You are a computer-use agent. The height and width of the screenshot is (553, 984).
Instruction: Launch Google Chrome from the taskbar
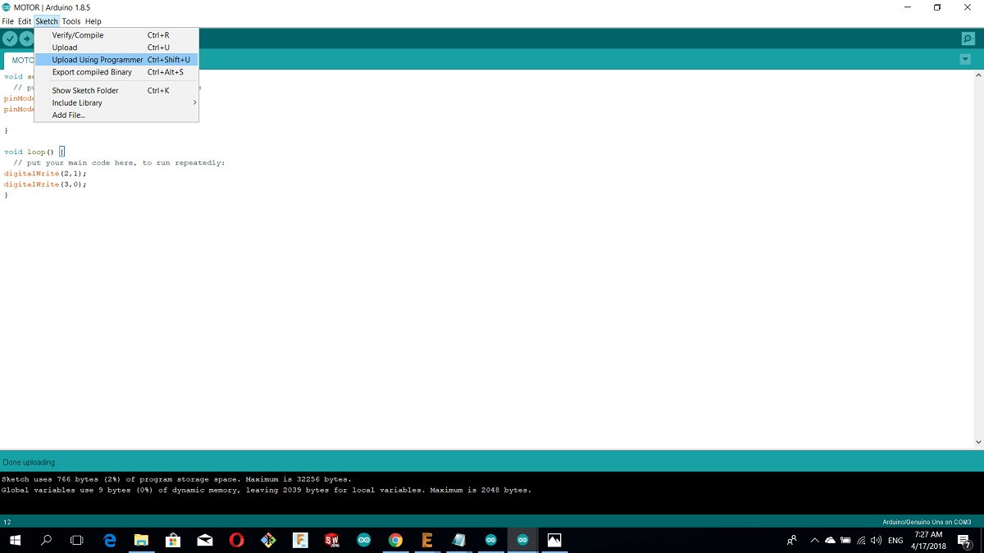point(395,541)
